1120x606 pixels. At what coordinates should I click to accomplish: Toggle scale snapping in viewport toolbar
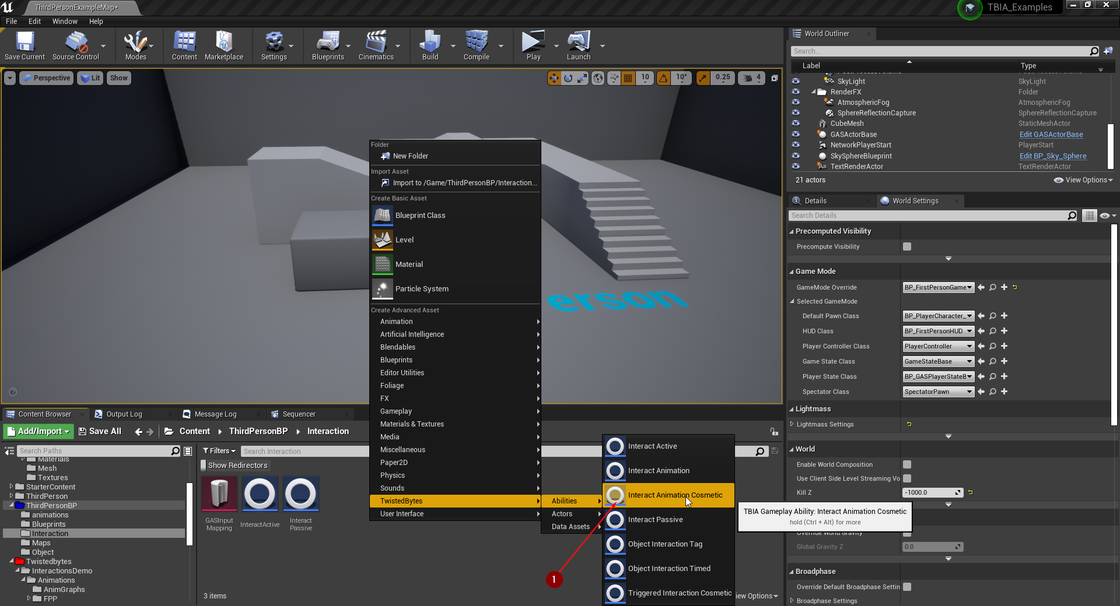point(703,77)
